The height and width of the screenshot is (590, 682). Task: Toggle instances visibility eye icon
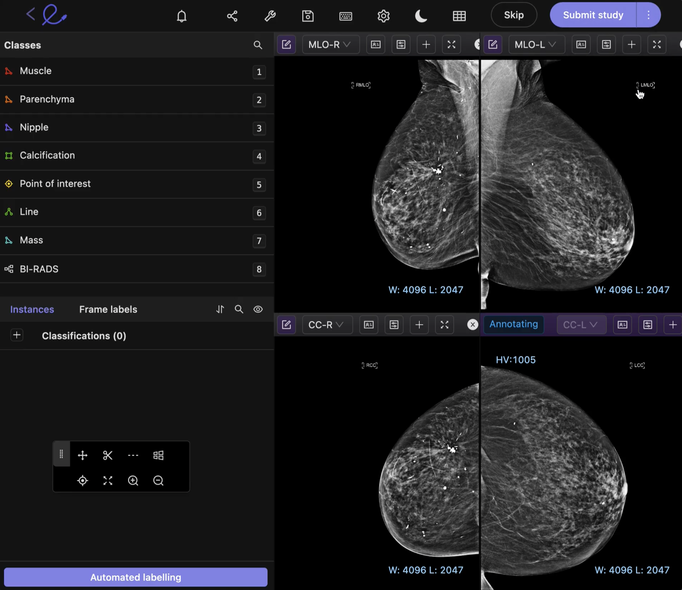258,309
